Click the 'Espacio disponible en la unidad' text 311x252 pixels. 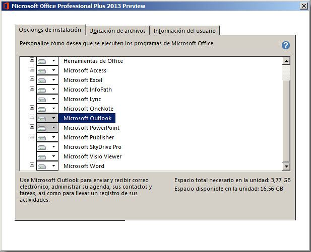[229, 189]
